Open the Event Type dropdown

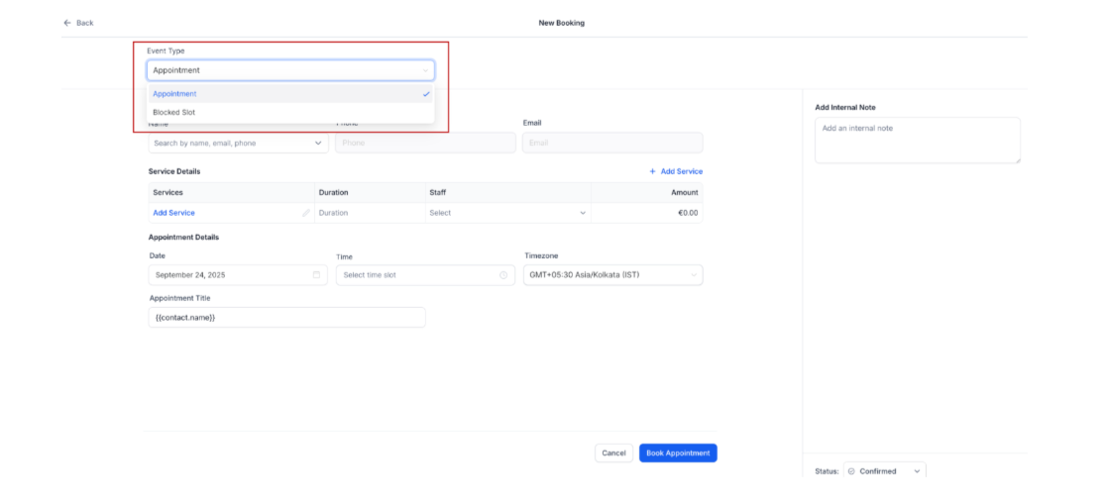[290, 70]
